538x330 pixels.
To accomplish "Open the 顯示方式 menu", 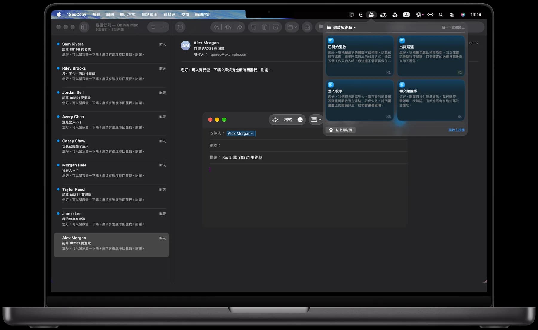I will [128, 14].
